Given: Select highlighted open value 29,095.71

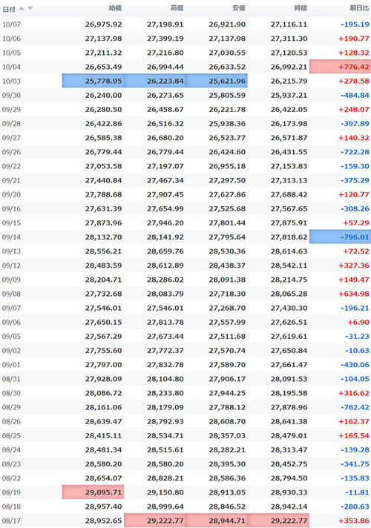Looking at the screenshot, I should pyautogui.click(x=93, y=492).
